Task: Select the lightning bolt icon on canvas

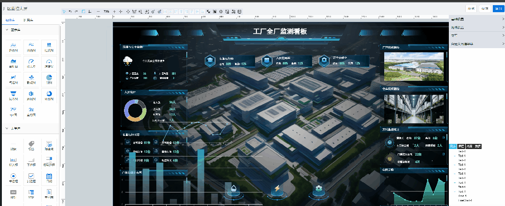Action: (277, 188)
